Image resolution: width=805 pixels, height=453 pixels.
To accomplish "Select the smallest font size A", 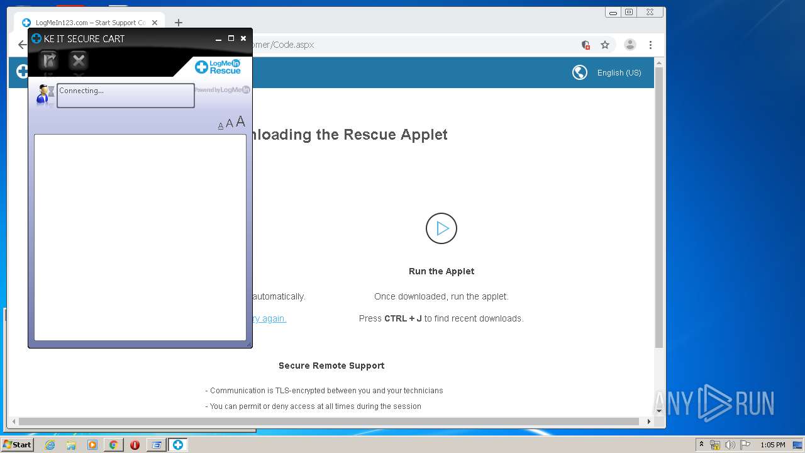I will pos(221,126).
